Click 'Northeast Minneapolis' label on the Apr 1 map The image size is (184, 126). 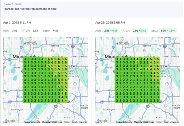31,43
